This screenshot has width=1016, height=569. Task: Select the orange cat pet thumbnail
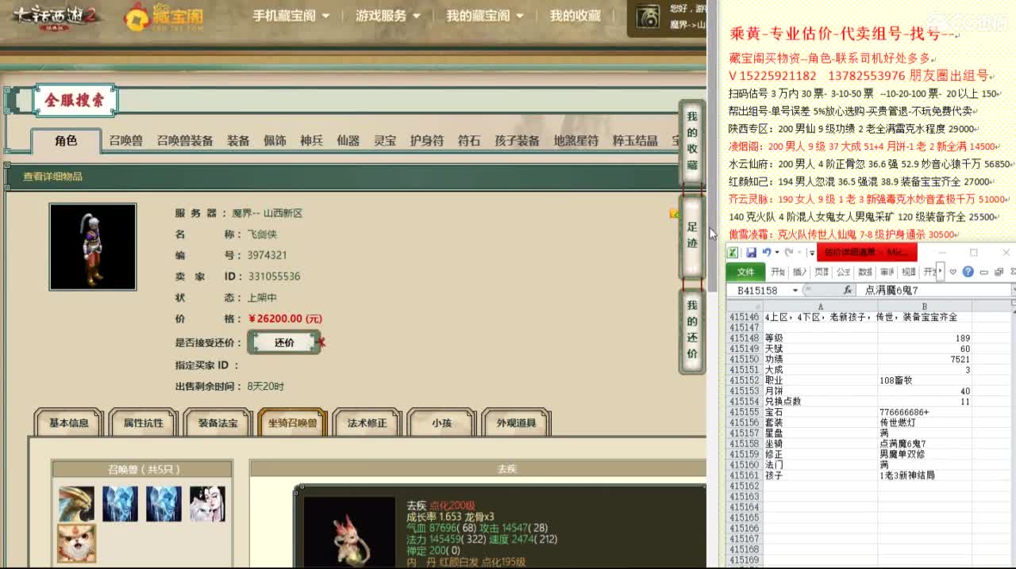pyautogui.click(x=76, y=543)
